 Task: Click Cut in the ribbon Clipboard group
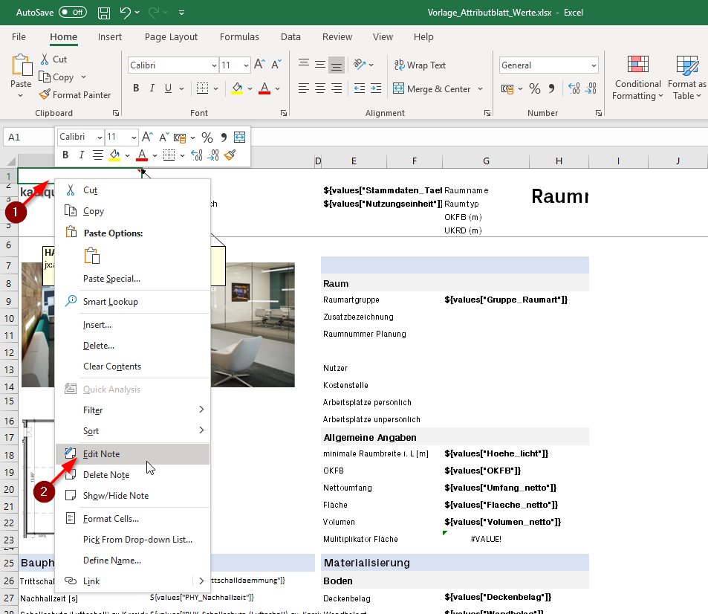pos(53,59)
